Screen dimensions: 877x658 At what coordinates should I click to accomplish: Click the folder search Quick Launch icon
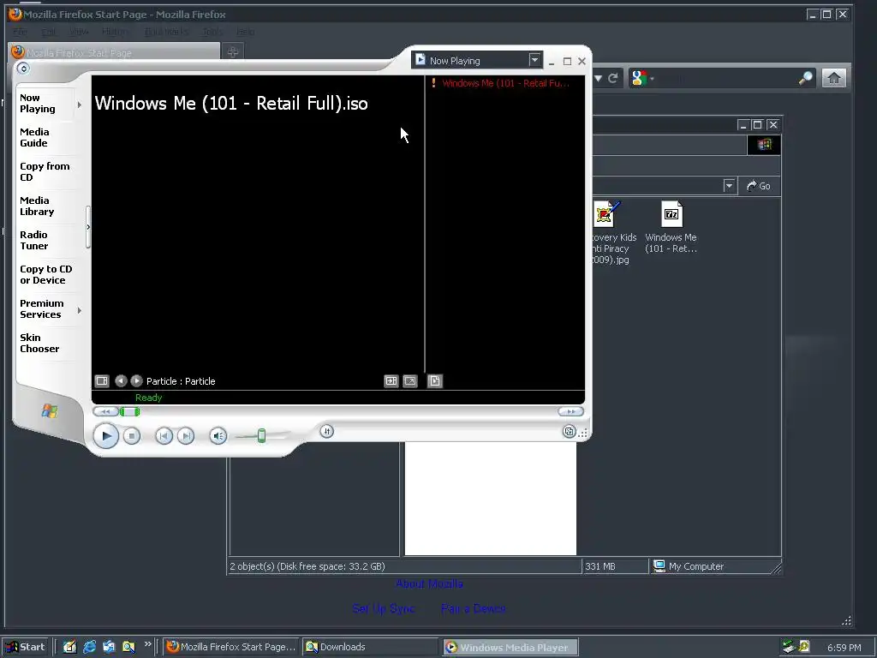point(128,647)
